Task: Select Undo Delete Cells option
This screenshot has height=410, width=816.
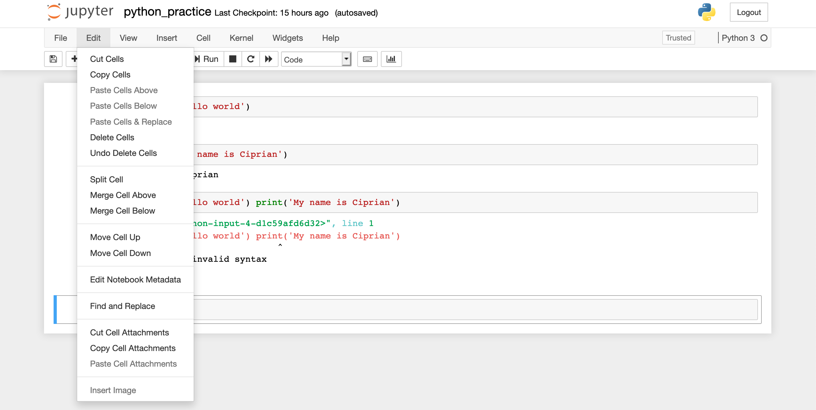Action: (123, 153)
